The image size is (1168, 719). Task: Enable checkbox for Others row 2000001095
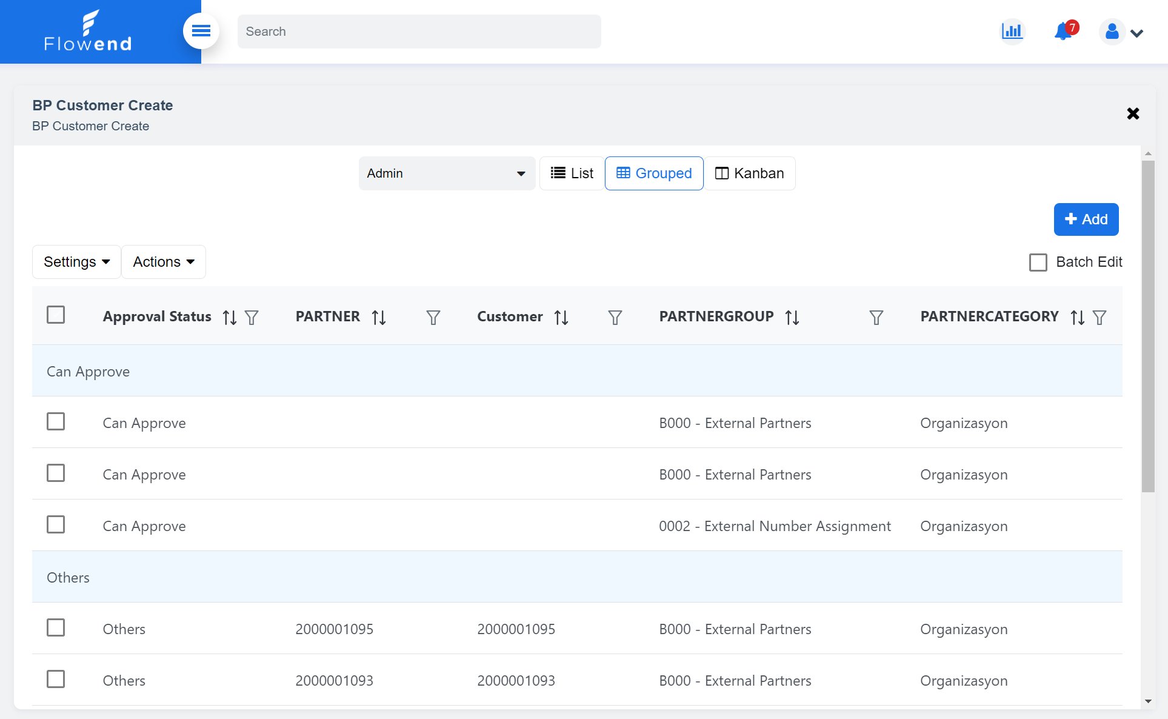56,628
